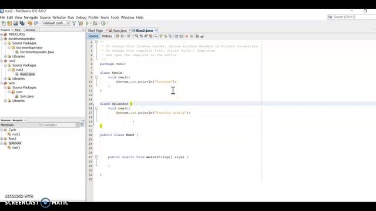
Task: Click the Find Next Occurrence icon
Action: (146, 36)
